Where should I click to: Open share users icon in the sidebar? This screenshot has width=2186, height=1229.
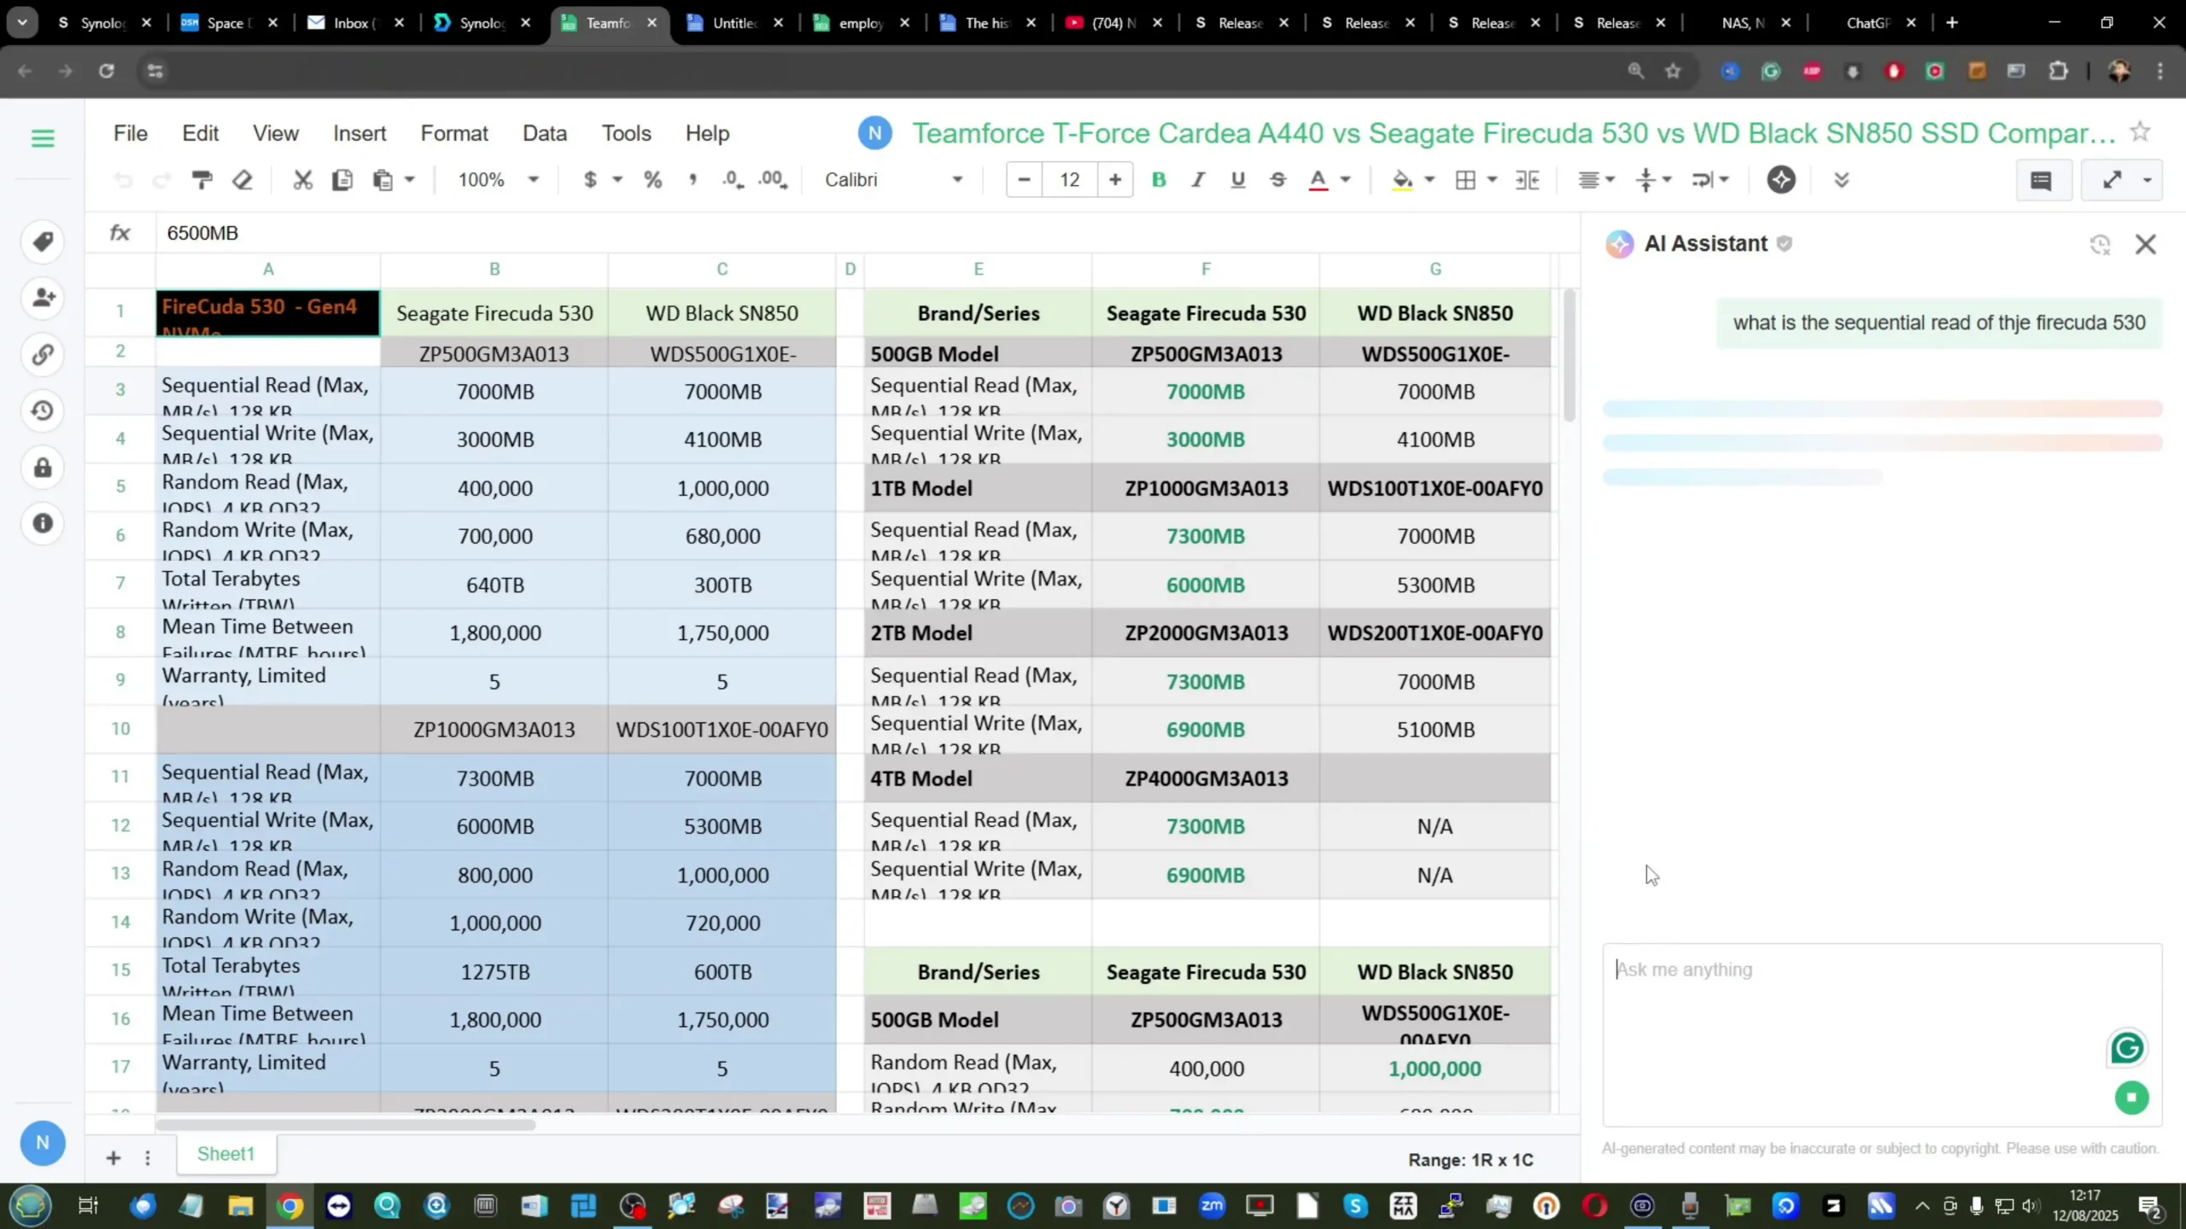pyautogui.click(x=43, y=298)
